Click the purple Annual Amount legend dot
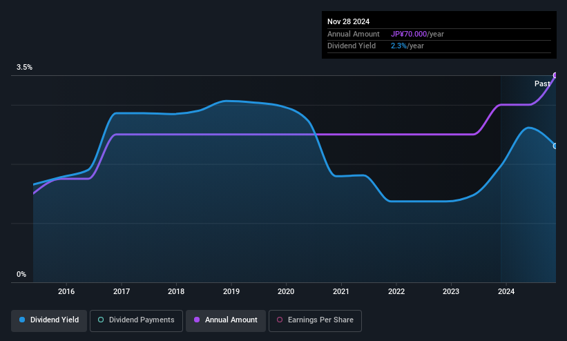567x341 pixels. 197,320
